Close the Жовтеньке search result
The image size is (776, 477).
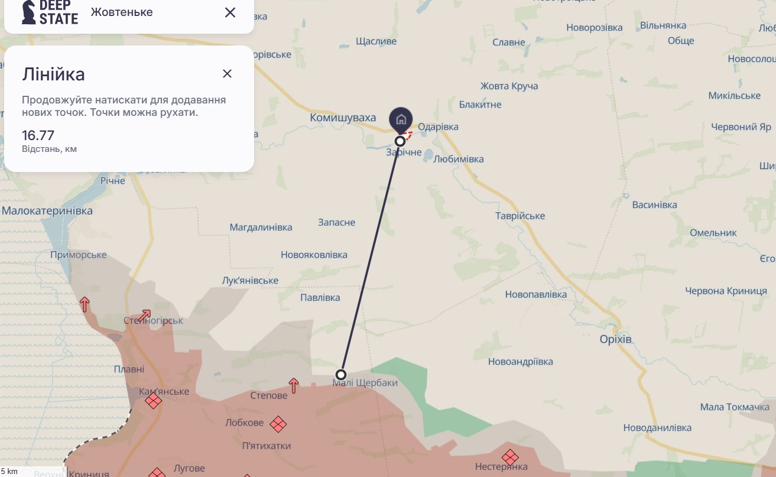click(230, 12)
